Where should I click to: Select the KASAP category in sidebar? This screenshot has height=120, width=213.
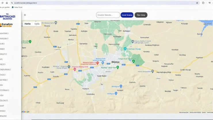(x=2, y=106)
